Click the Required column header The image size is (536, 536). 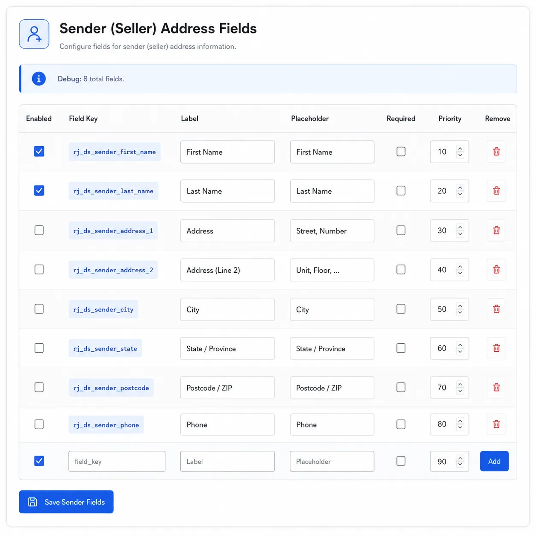401,118
